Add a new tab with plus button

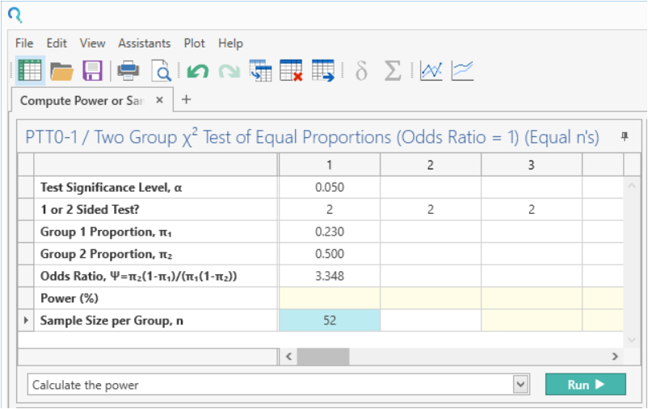tap(187, 99)
